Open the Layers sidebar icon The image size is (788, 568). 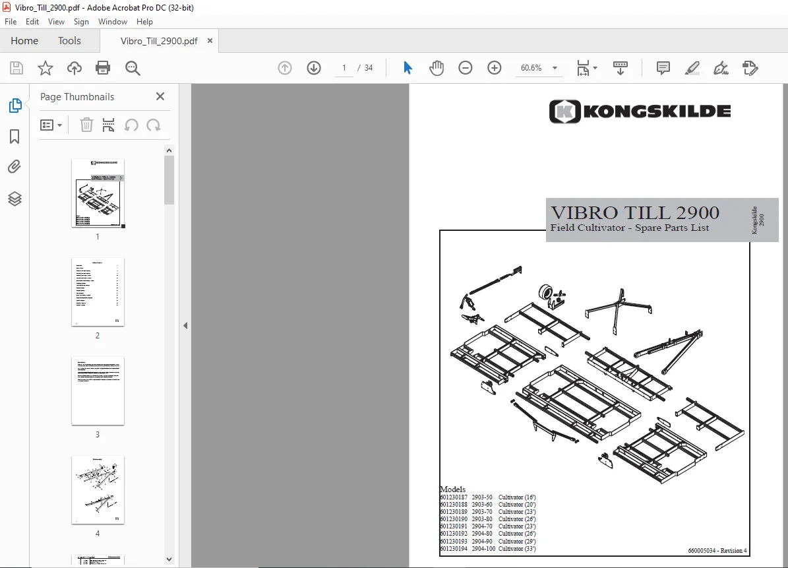pos(15,199)
